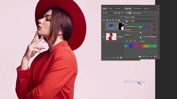
Task: Lock layer position icon
Action: coord(113,20)
